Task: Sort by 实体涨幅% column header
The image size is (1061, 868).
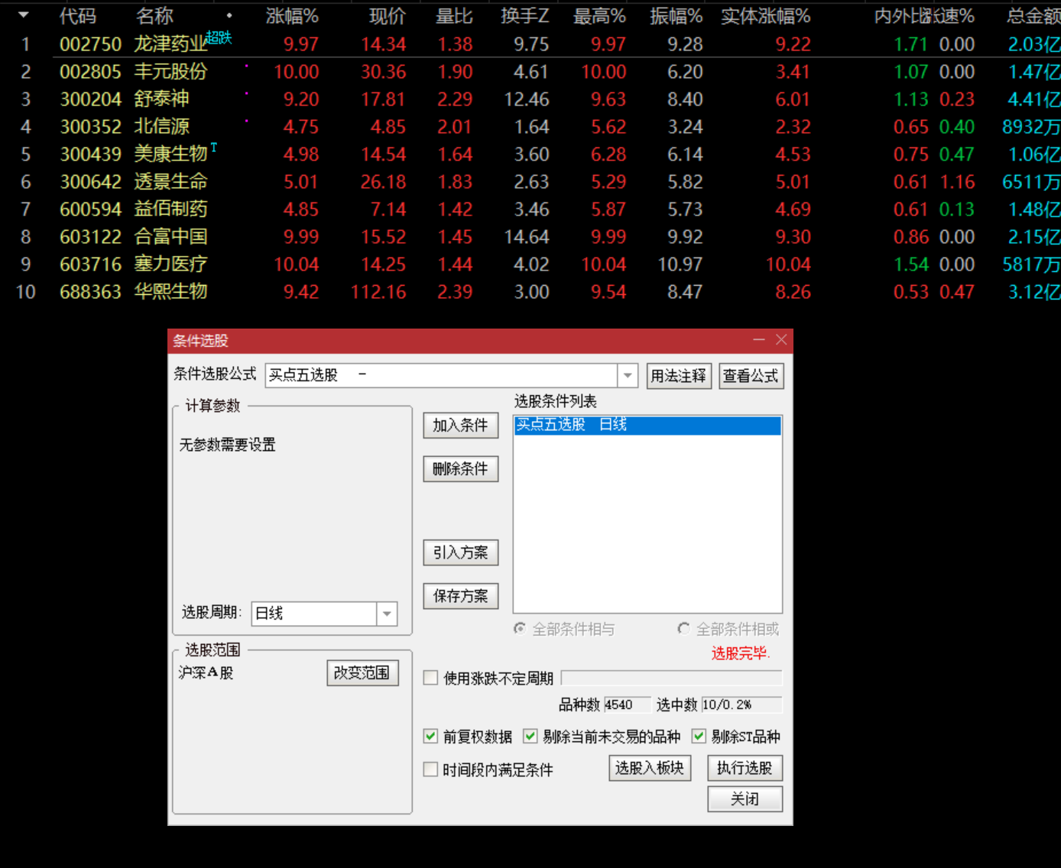Action: click(766, 15)
